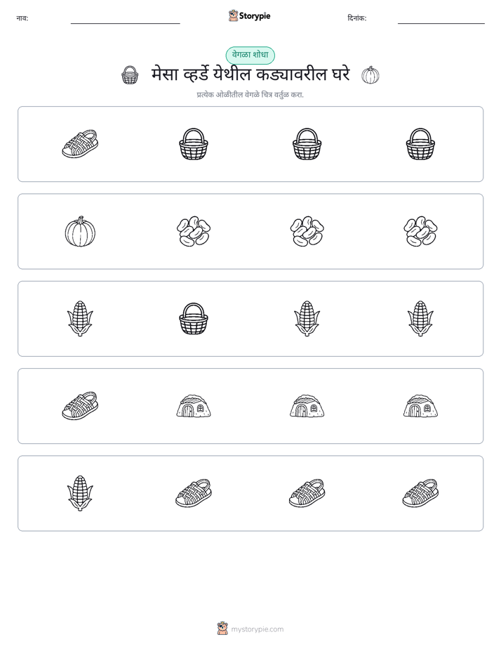Click the name line next to 'नाव:'
501x649 pixels.
point(125,20)
